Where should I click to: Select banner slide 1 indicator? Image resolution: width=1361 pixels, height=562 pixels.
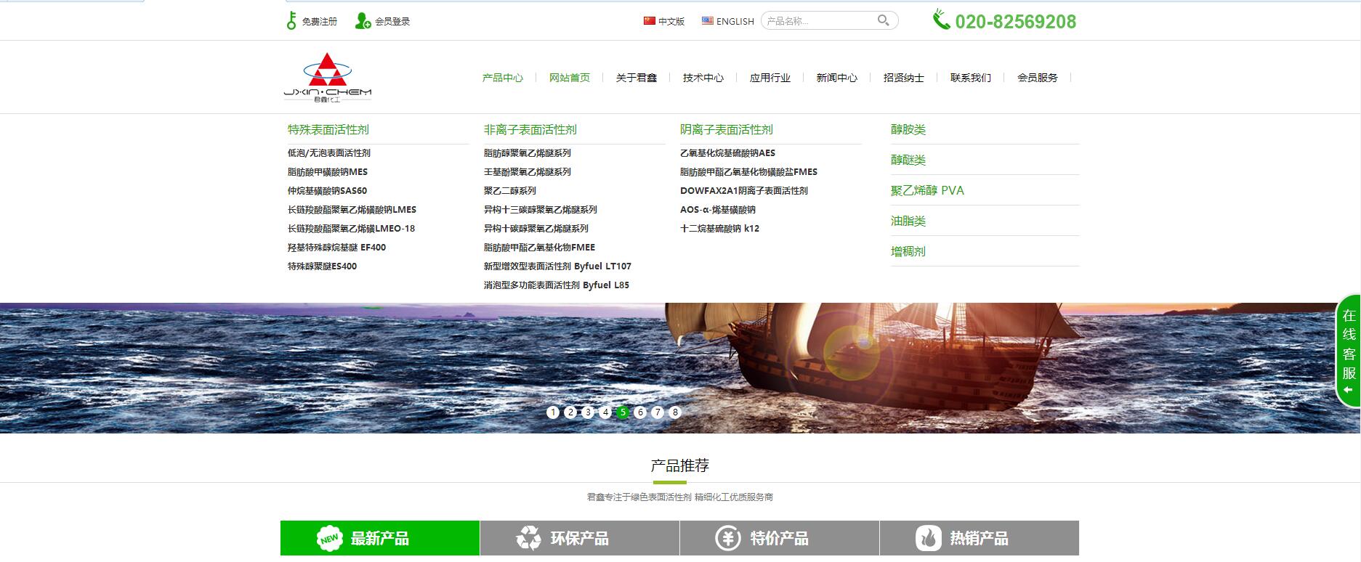[553, 412]
